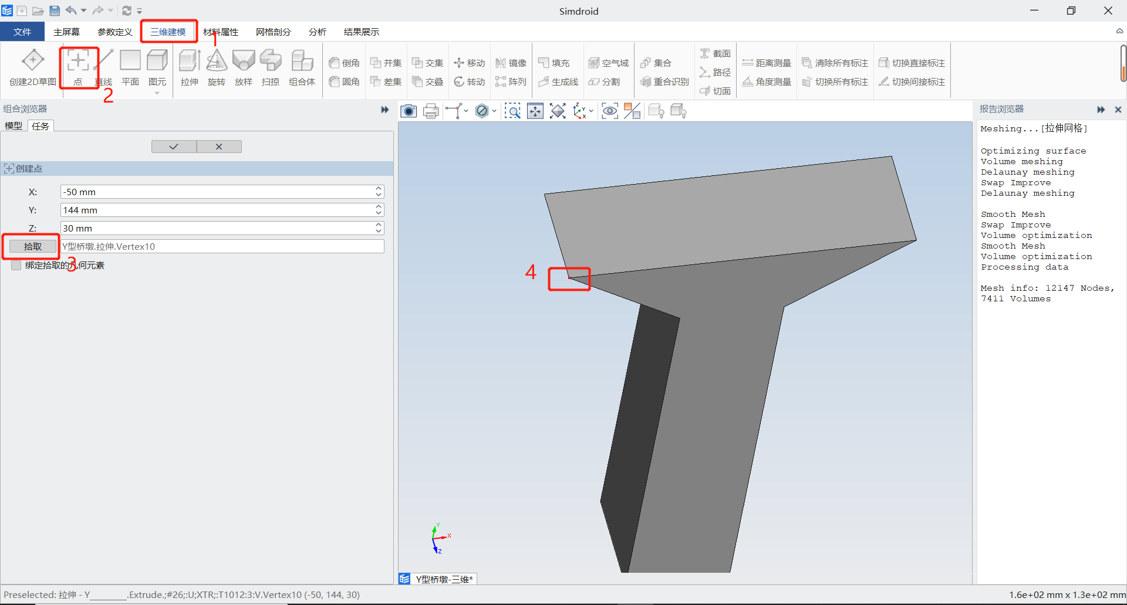Confirm point creation with checkmark button

tap(174, 147)
